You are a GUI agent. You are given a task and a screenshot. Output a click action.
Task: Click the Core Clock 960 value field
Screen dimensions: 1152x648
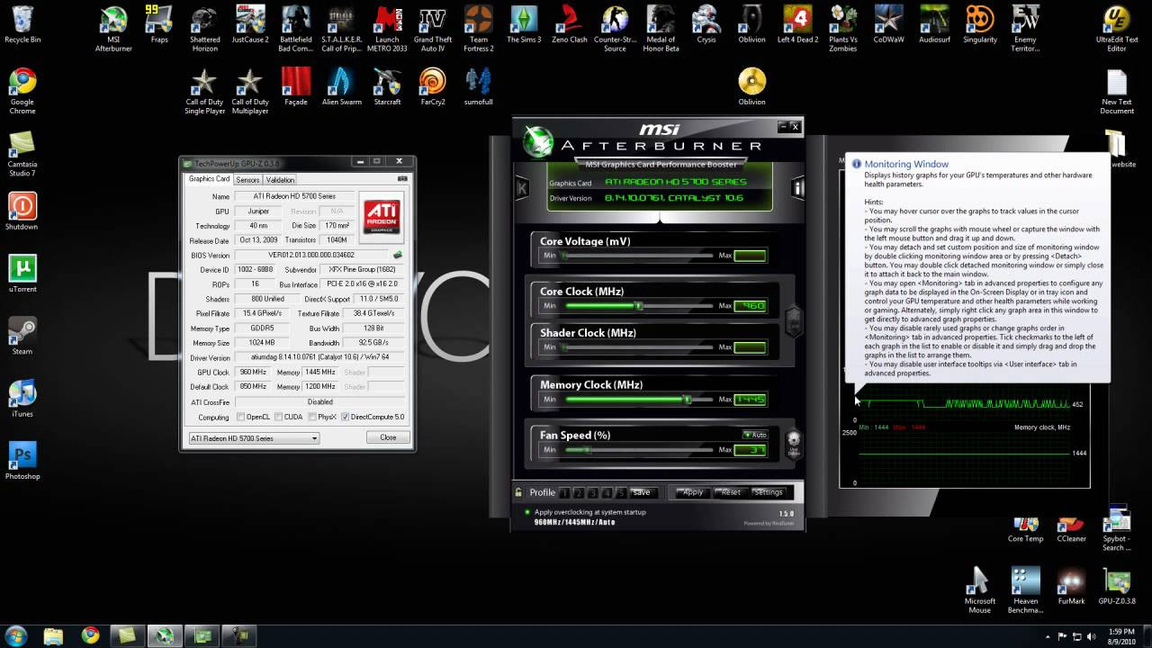[750, 306]
